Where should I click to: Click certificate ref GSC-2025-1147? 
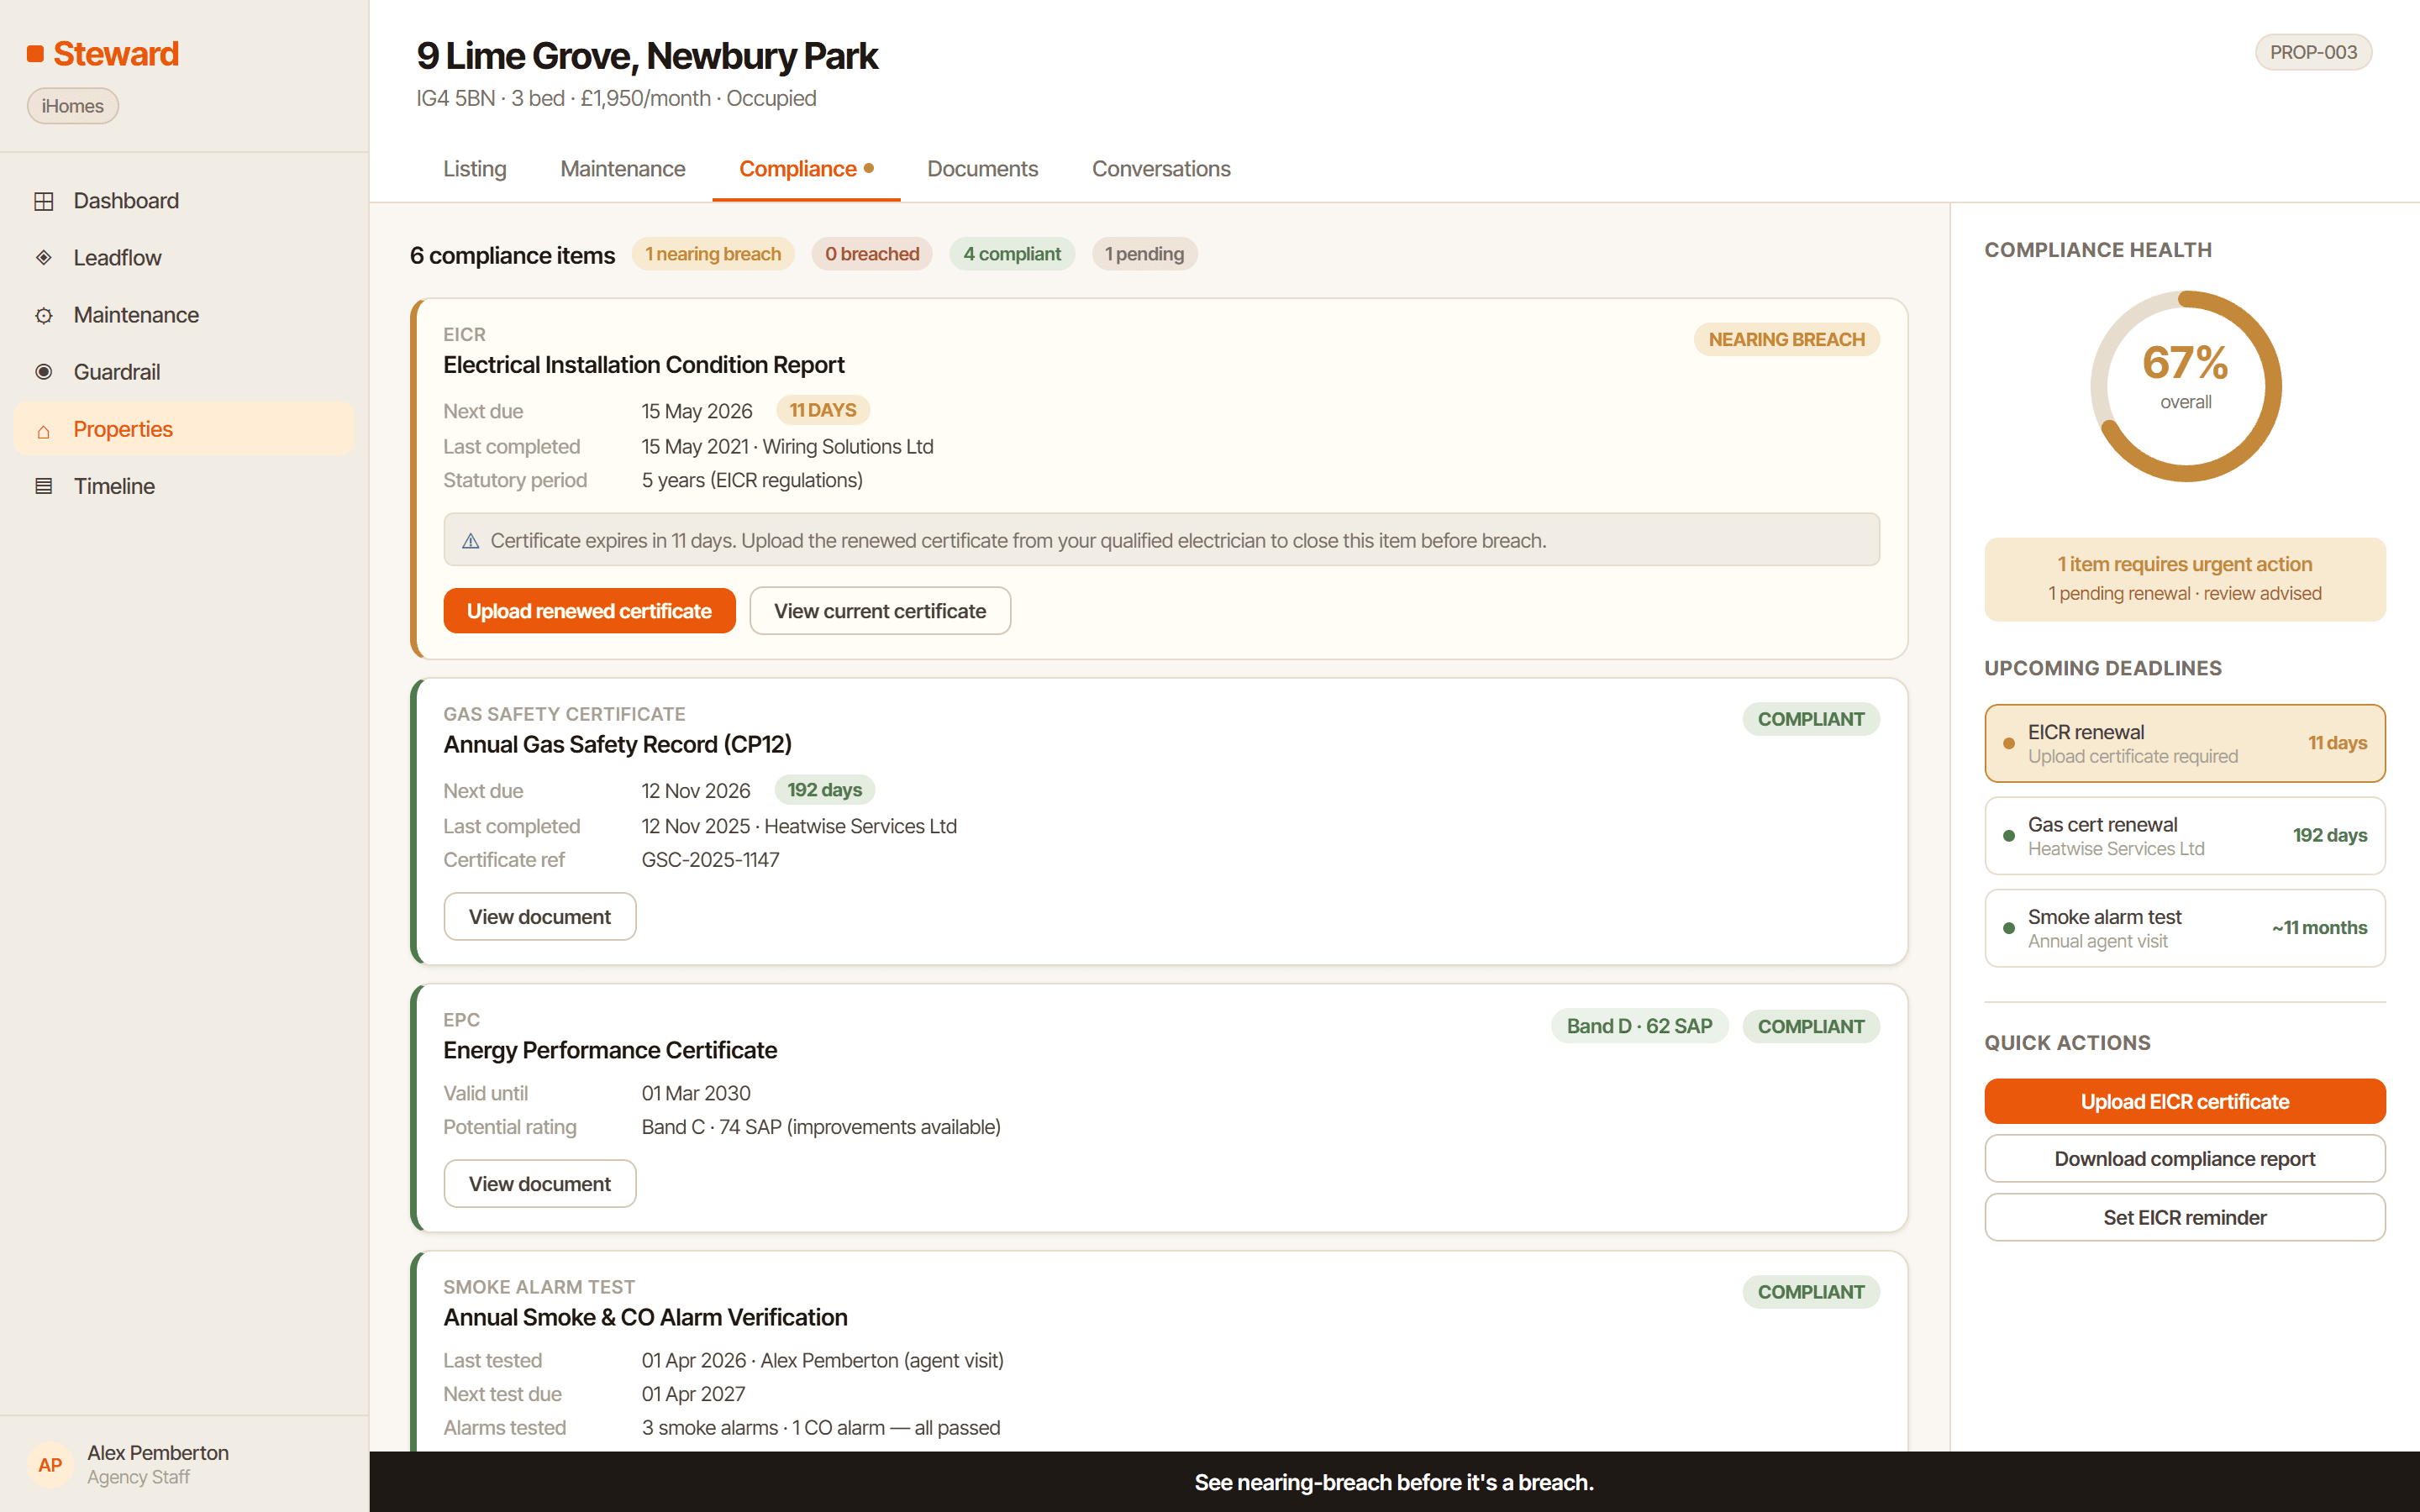(710, 860)
